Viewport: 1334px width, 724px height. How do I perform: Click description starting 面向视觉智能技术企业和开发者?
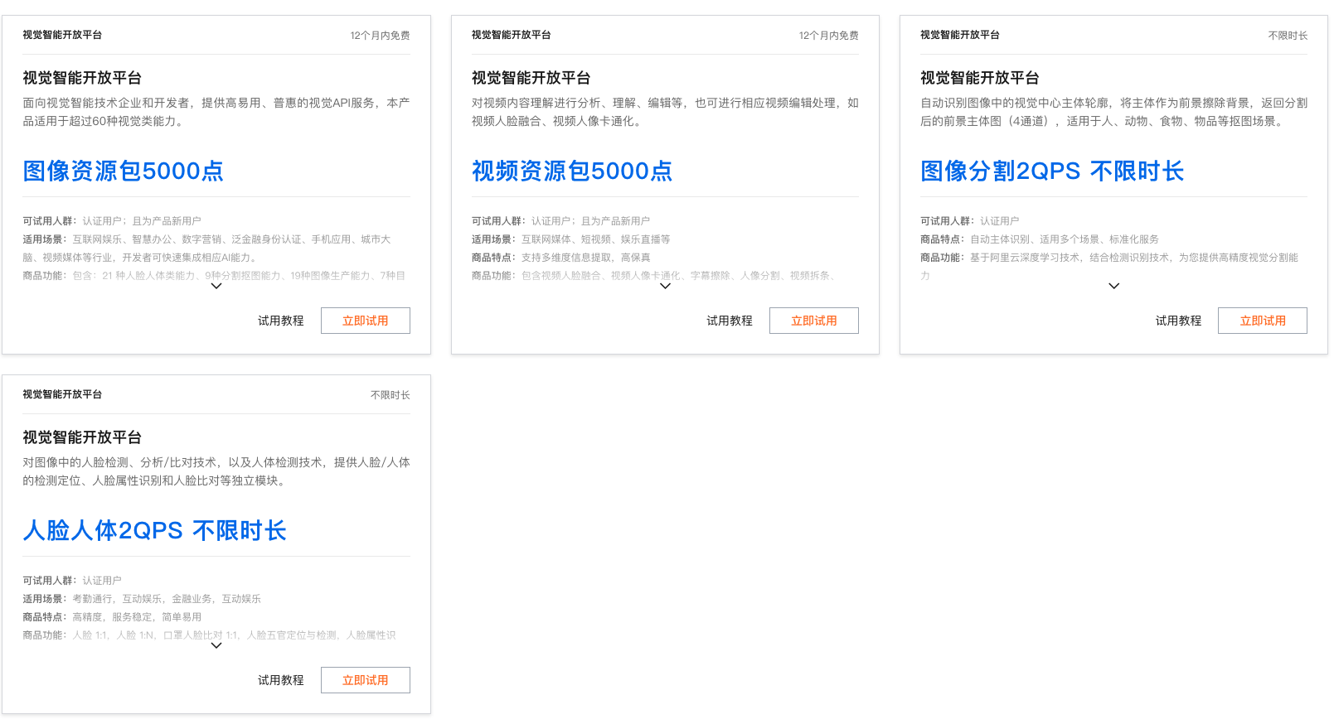216,112
